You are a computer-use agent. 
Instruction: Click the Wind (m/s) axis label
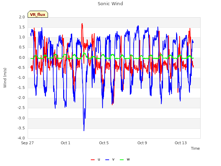click(5, 78)
